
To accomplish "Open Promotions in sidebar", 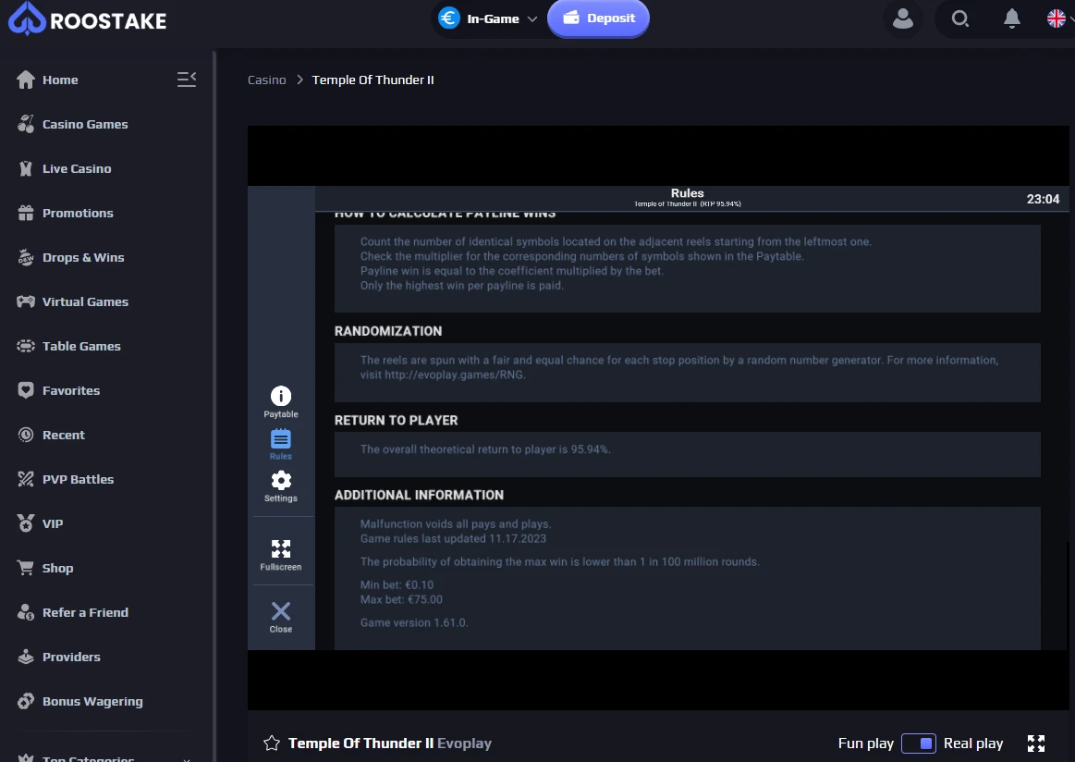I will pos(78,214).
